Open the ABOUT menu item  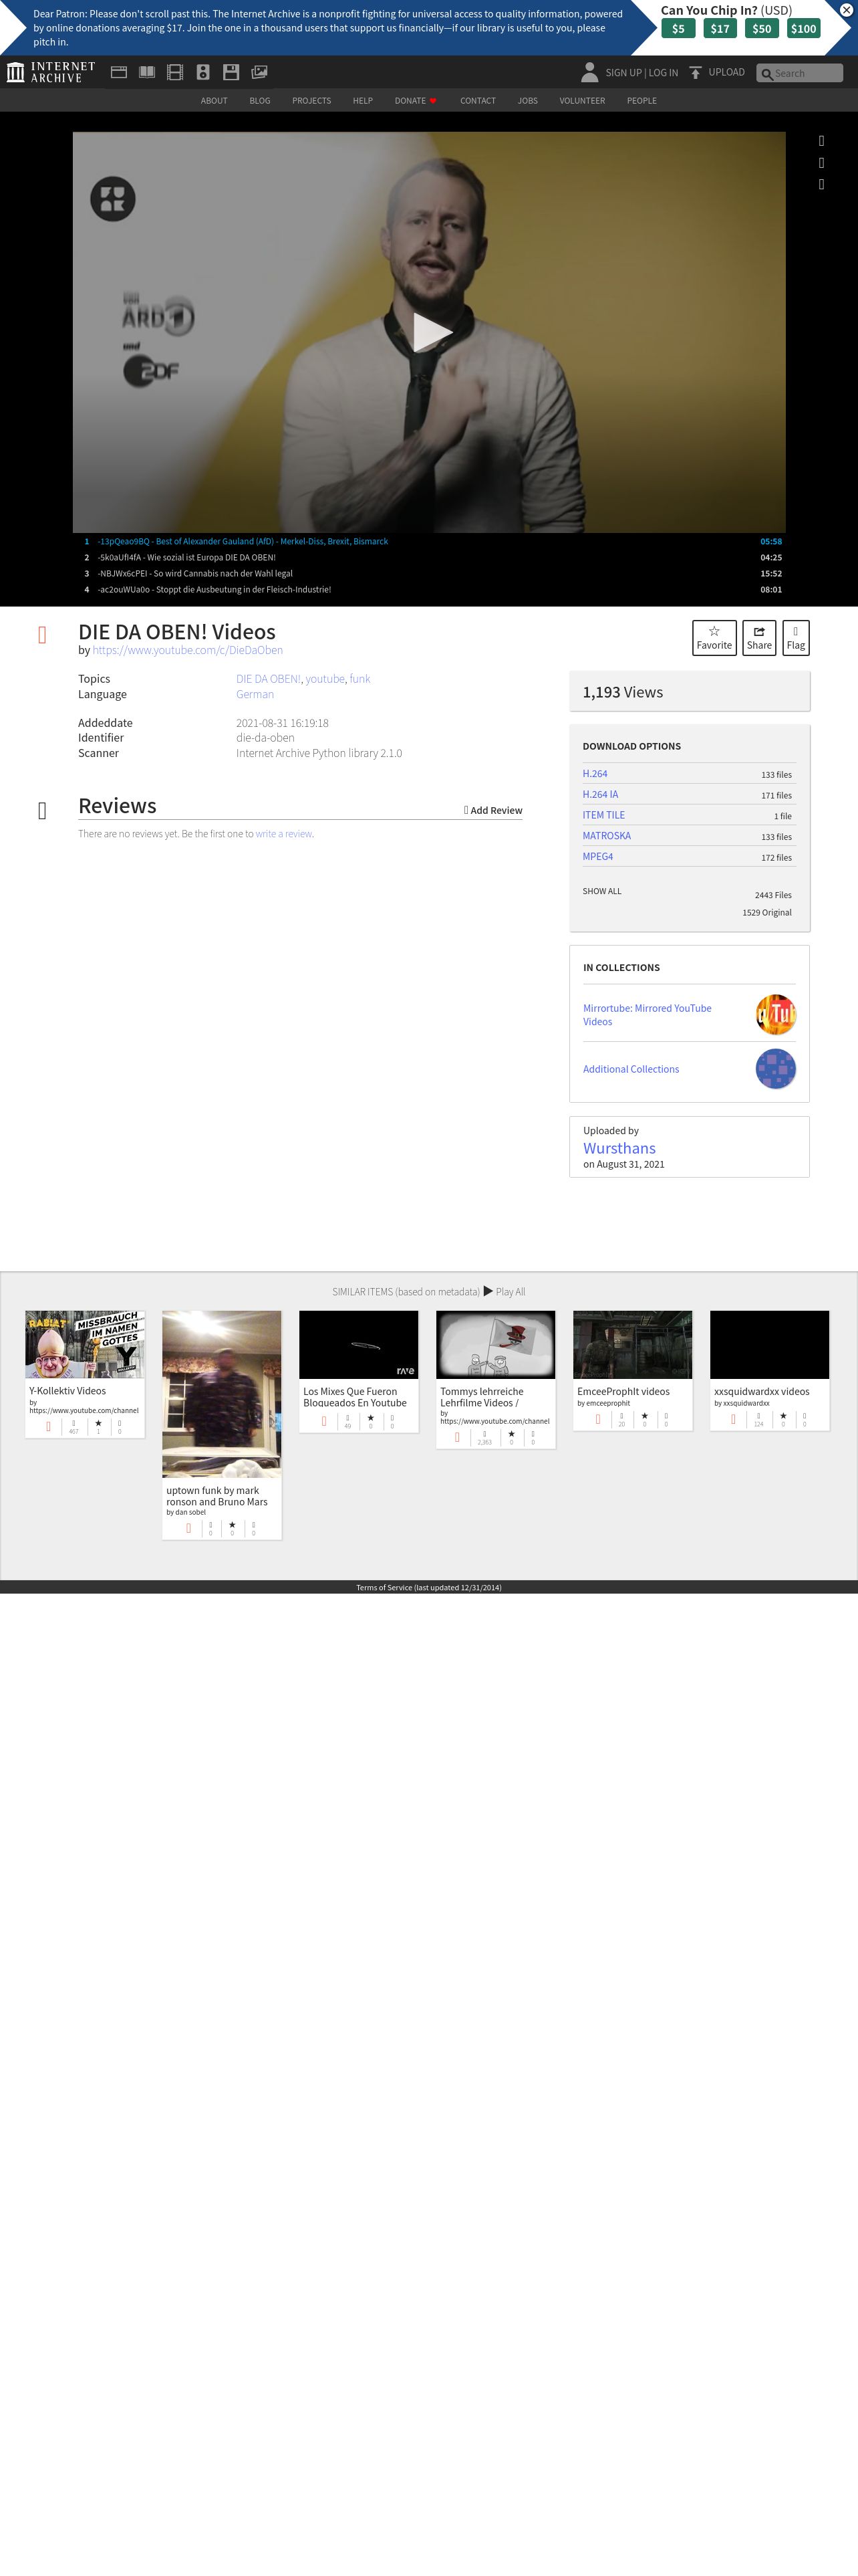(x=214, y=101)
